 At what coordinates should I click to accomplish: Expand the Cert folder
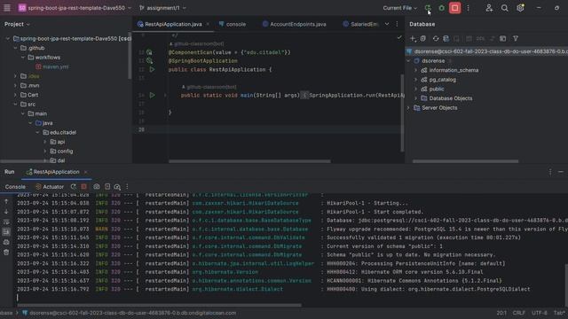tap(15, 95)
